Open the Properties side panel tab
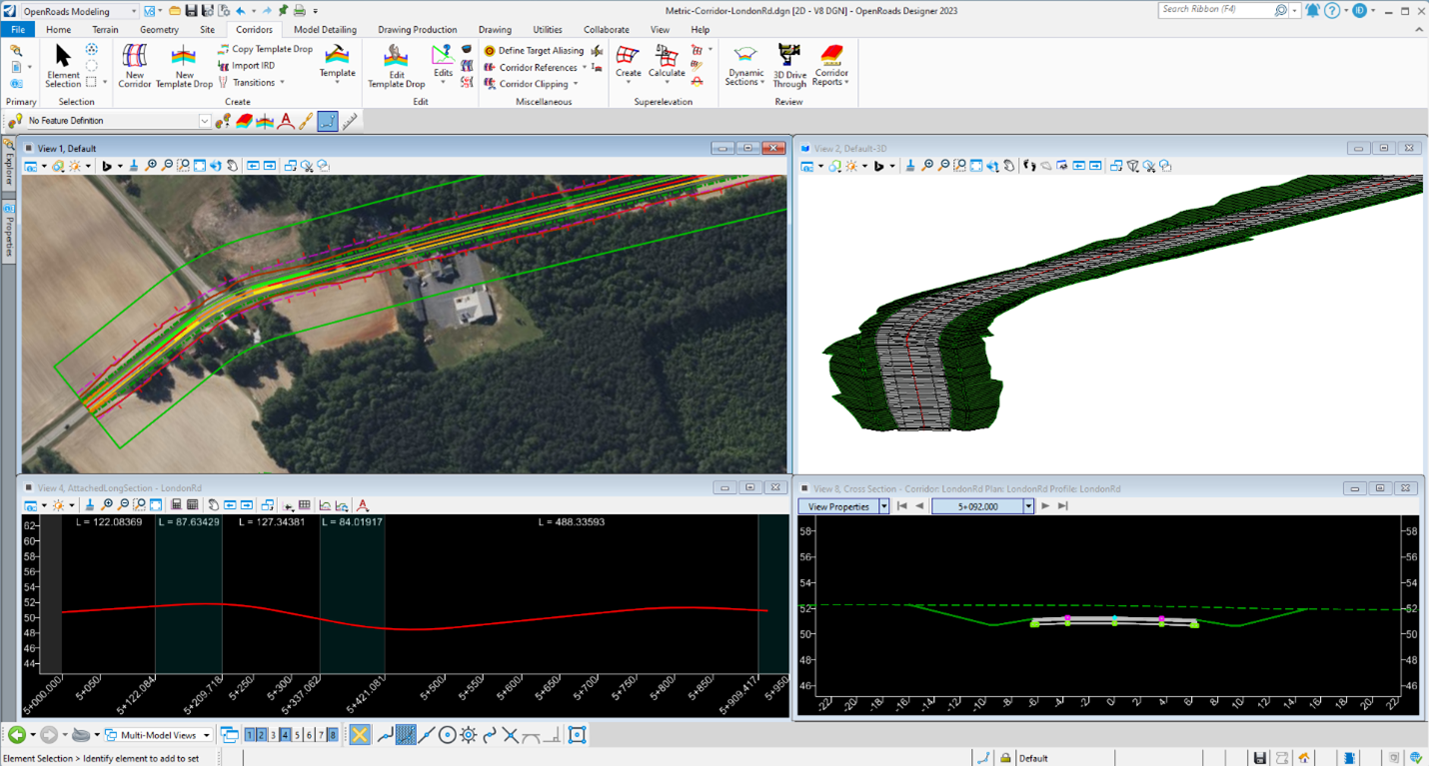Screen dimensions: 1429x766 click(8, 230)
